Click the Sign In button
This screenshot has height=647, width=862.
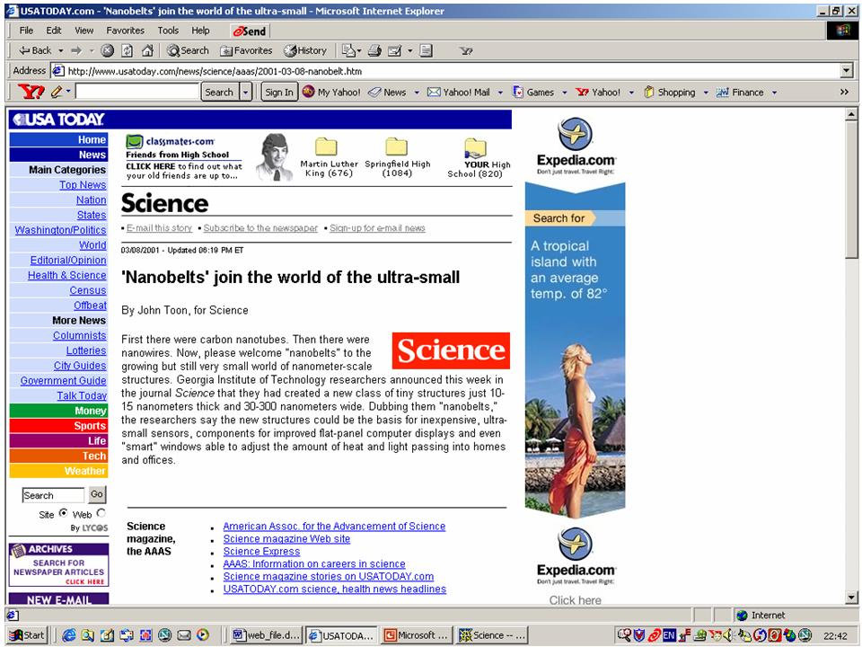[x=279, y=92]
